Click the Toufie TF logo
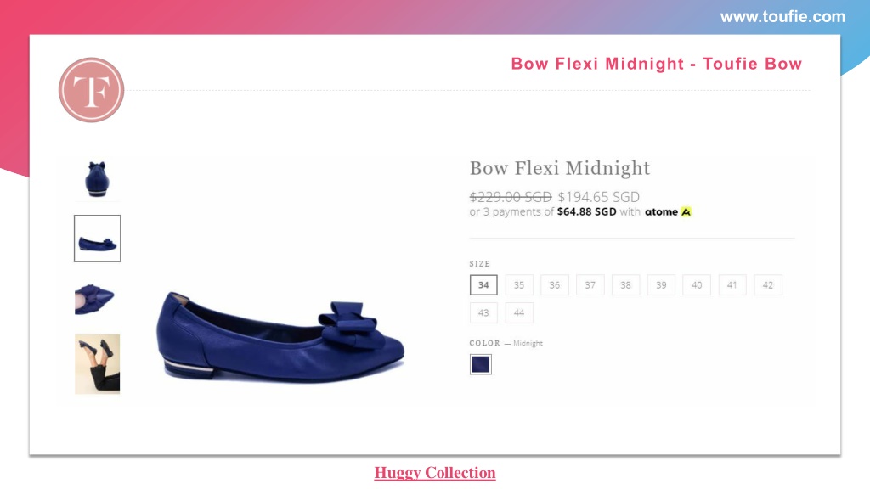 [x=92, y=90]
